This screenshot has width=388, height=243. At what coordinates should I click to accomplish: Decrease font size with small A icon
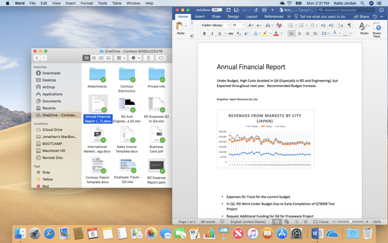click(x=259, y=25)
